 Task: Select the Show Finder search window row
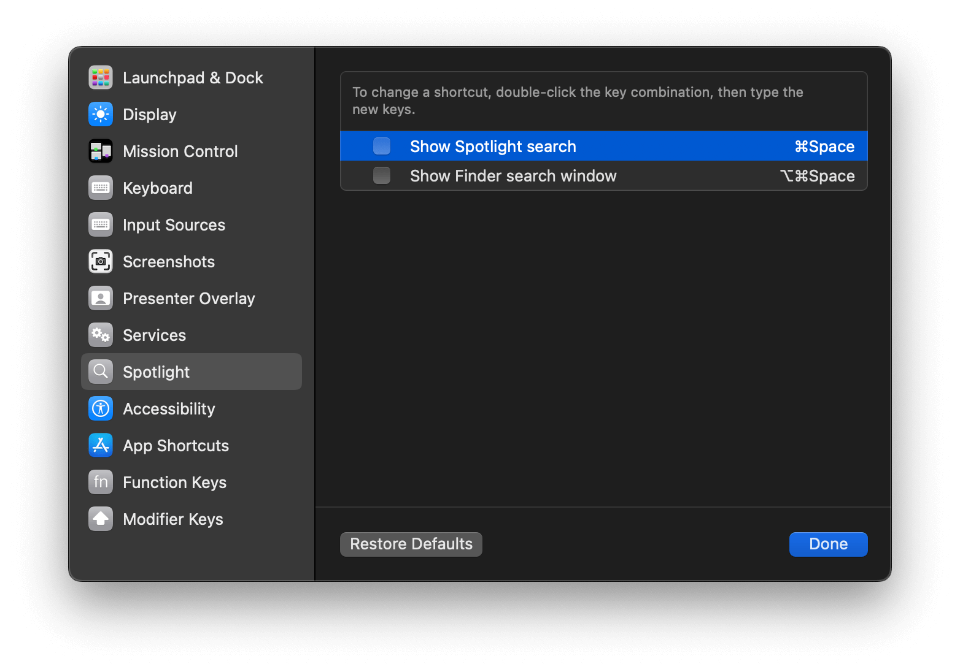552,175
